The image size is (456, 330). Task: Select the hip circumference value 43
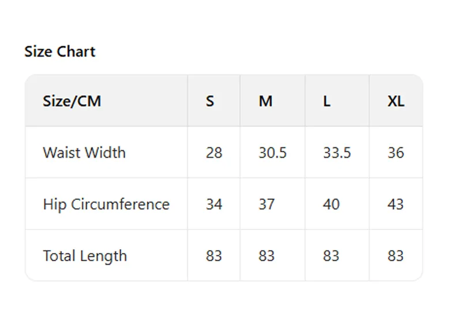pos(396,204)
